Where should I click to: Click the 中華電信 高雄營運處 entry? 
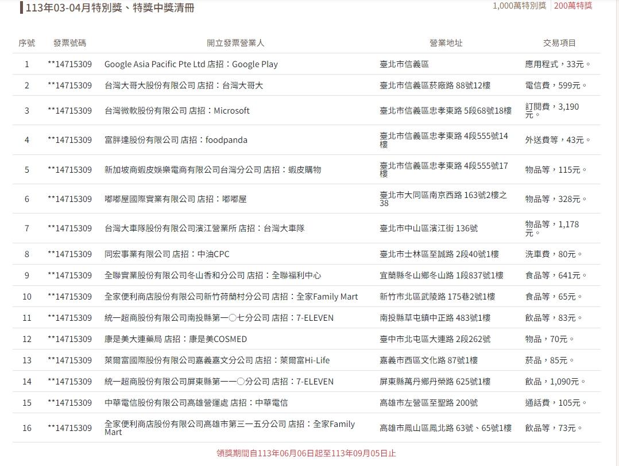click(196, 403)
